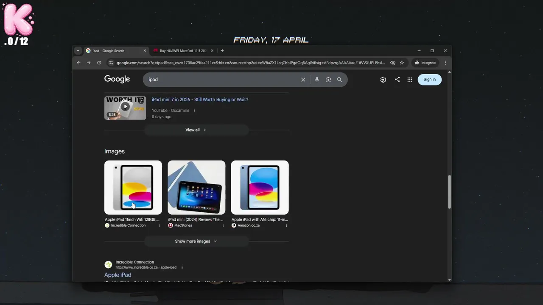Click the Friday, 17 April desktop date widget

click(x=271, y=40)
